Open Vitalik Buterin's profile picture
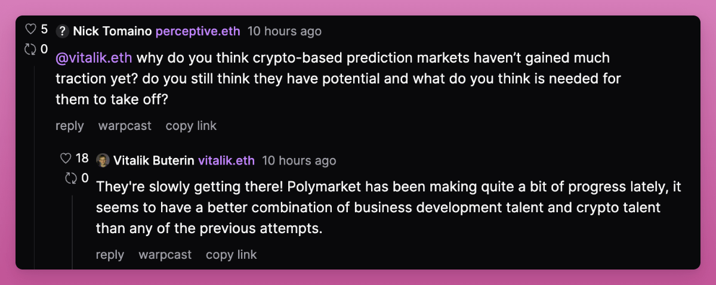Screen dimensions: 716x285 tap(103, 160)
